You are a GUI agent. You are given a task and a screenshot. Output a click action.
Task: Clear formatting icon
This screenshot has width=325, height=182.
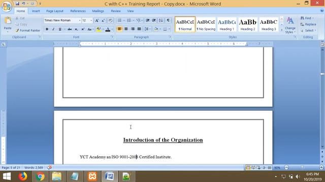point(111,20)
